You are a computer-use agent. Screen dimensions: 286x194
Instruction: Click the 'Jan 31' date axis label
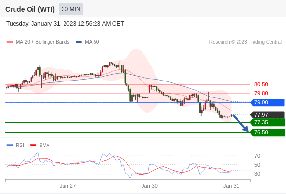point(231,186)
